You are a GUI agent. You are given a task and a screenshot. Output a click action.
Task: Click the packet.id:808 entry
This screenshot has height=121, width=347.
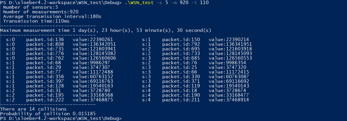[45, 44]
